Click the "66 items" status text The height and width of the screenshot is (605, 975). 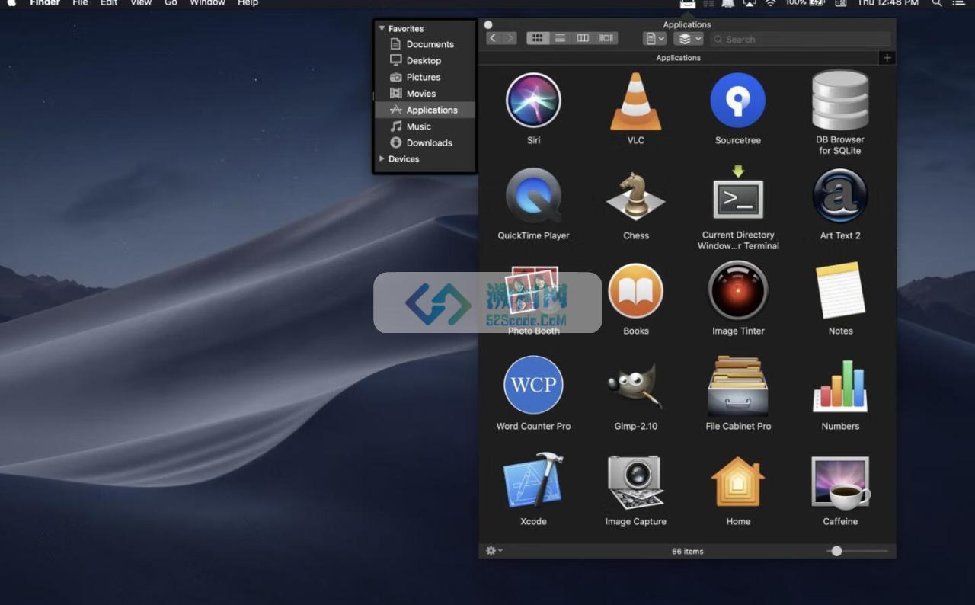click(x=688, y=551)
